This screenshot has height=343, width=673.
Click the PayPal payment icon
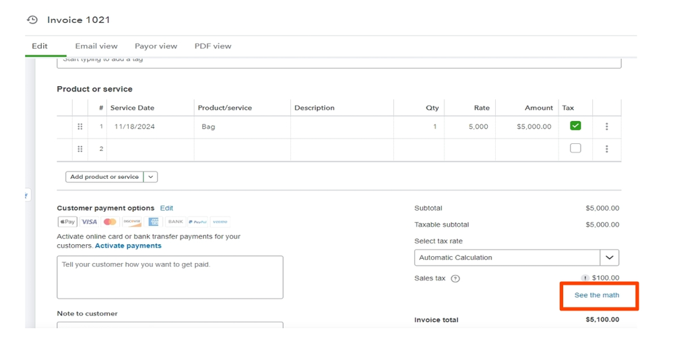click(x=197, y=222)
